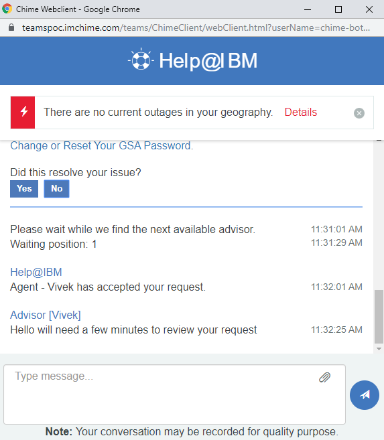The width and height of the screenshot is (384, 440).
Task: Open outage Details link
Action: point(301,113)
